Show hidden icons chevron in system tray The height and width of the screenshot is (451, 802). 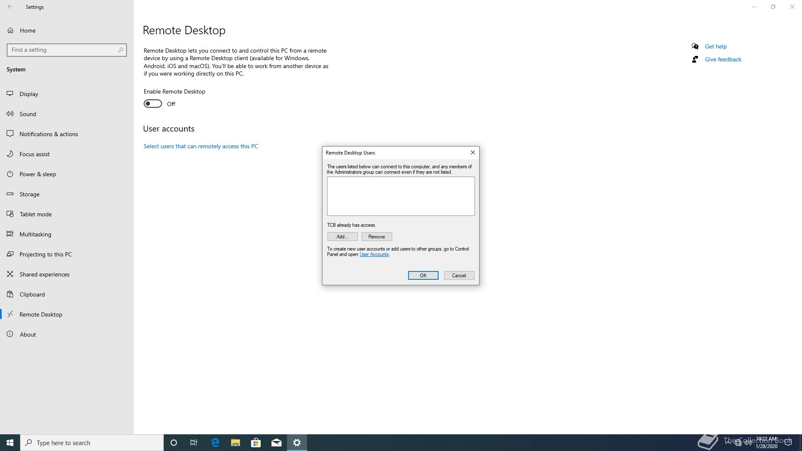pos(728,443)
